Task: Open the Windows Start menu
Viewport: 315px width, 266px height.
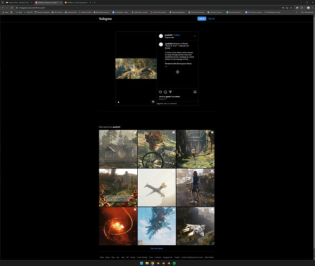Action: (x=142, y=263)
